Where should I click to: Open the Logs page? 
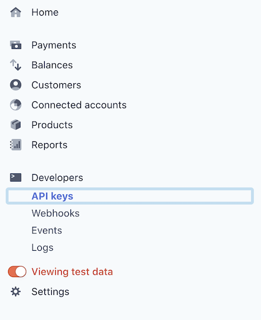click(43, 247)
